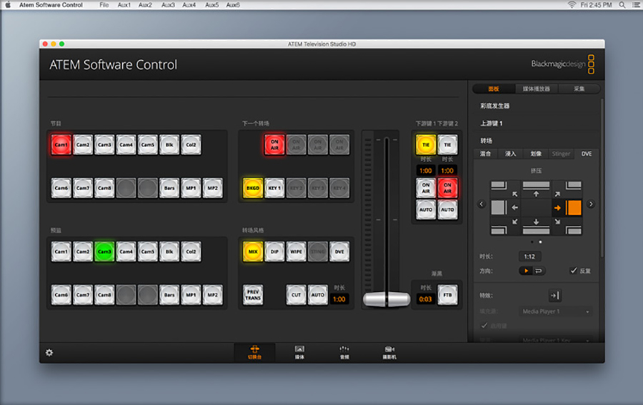Select Col2 on the program bus
Screen dimensions: 643x405
tap(191, 145)
